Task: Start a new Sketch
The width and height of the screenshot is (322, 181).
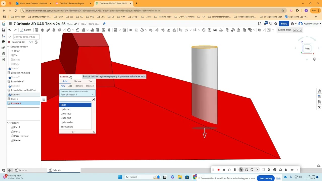Action: pyautogui.click(x=26, y=30)
